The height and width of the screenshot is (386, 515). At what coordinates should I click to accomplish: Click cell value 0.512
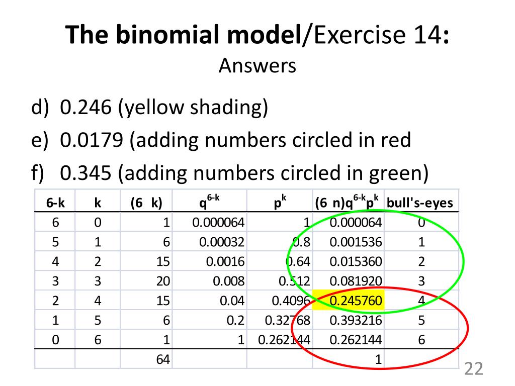click(294, 281)
